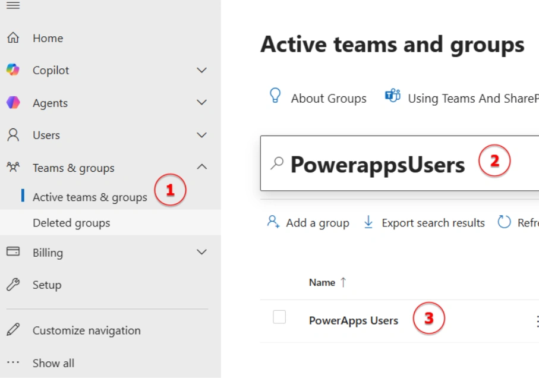Select the PowerApps Users row checkbox
539x378 pixels.
pos(279,317)
